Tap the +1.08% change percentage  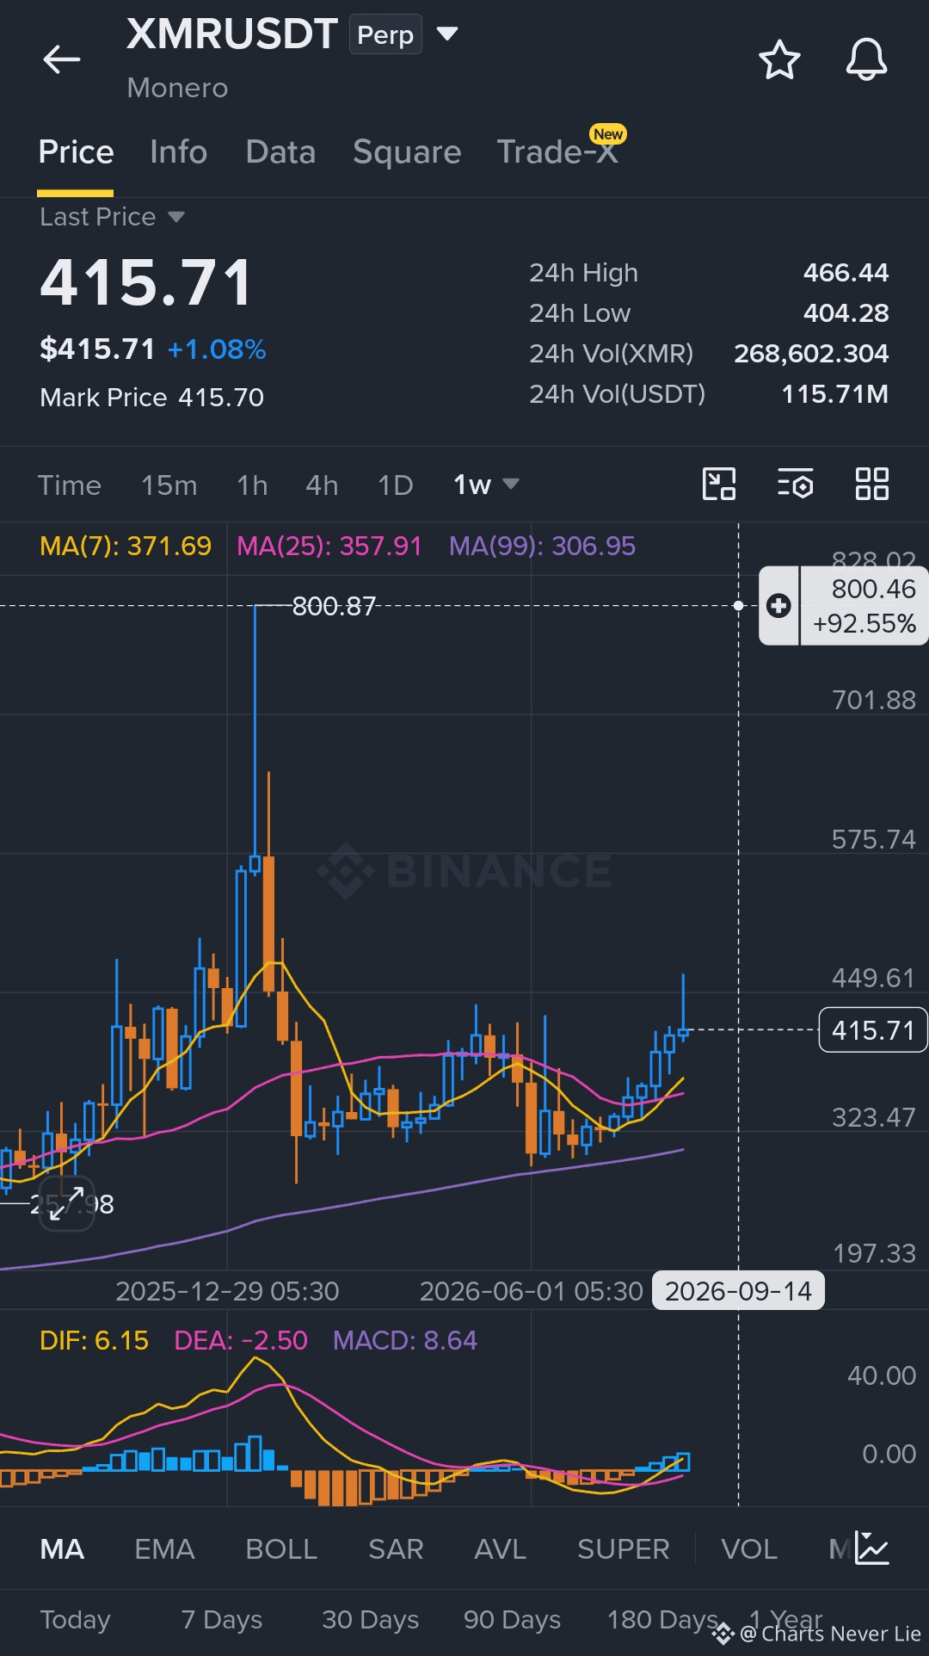[x=217, y=349]
